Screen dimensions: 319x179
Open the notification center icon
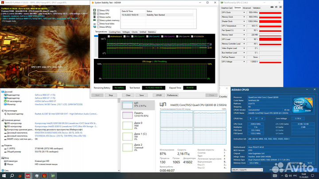click(312, 176)
